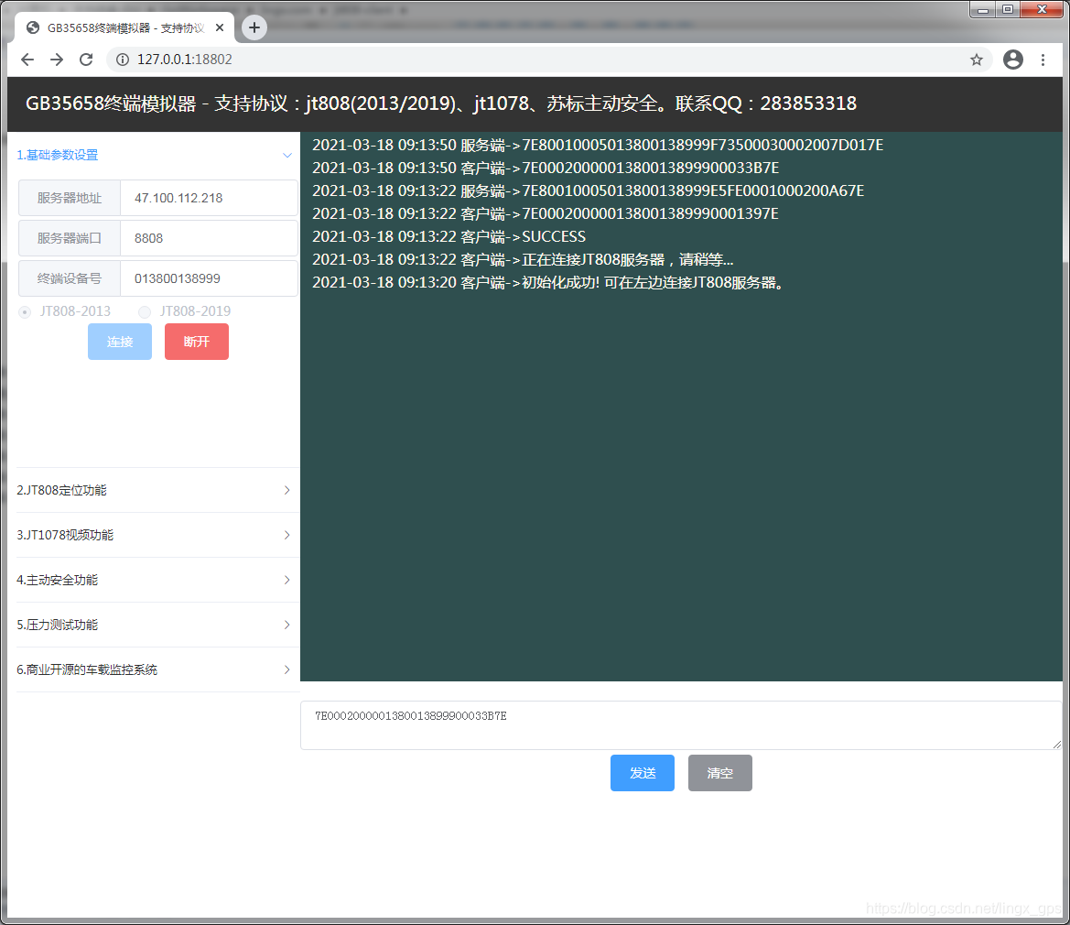Click the gray 清空 button
The width and height of the screenshot is (1070, 925).
(720, 773)
